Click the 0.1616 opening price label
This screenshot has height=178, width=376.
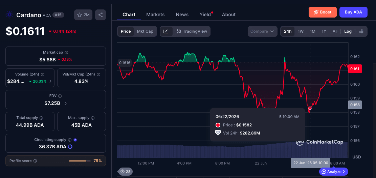pyautogui.click(x=125, y=63)
